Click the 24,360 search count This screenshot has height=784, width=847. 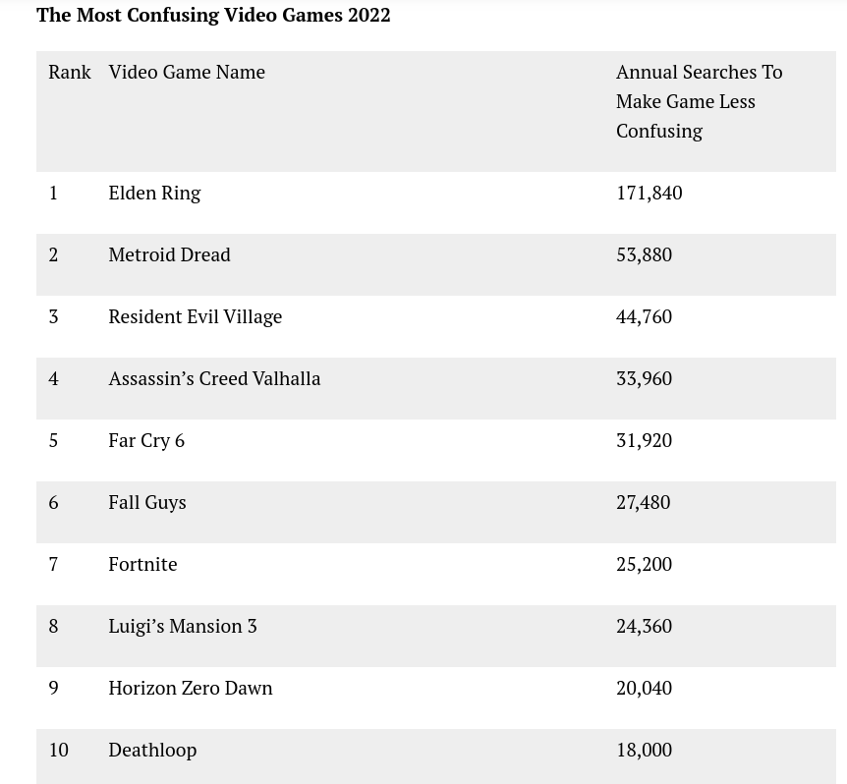[644, 627]
